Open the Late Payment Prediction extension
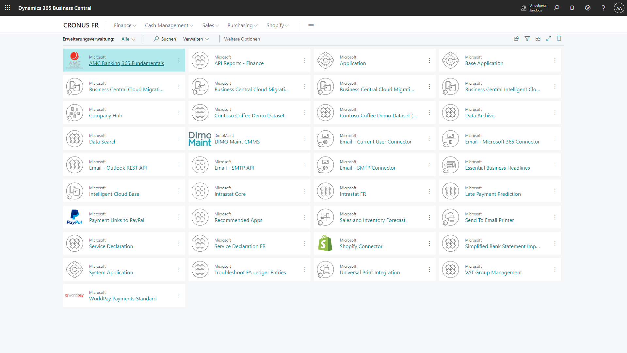627x353 pixels. coord(493,194)
